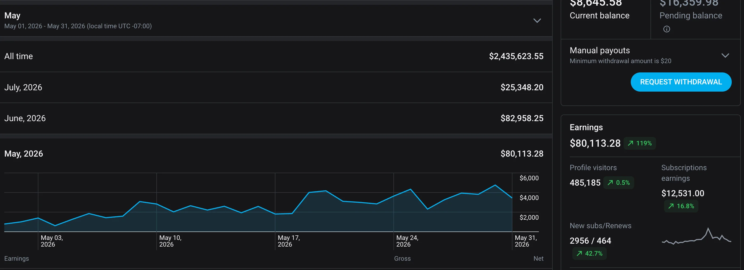Click the Profile visitors count 485,185
Image resolution: width=744 pixels, height=270 pixels.
(x=585, y=183)
